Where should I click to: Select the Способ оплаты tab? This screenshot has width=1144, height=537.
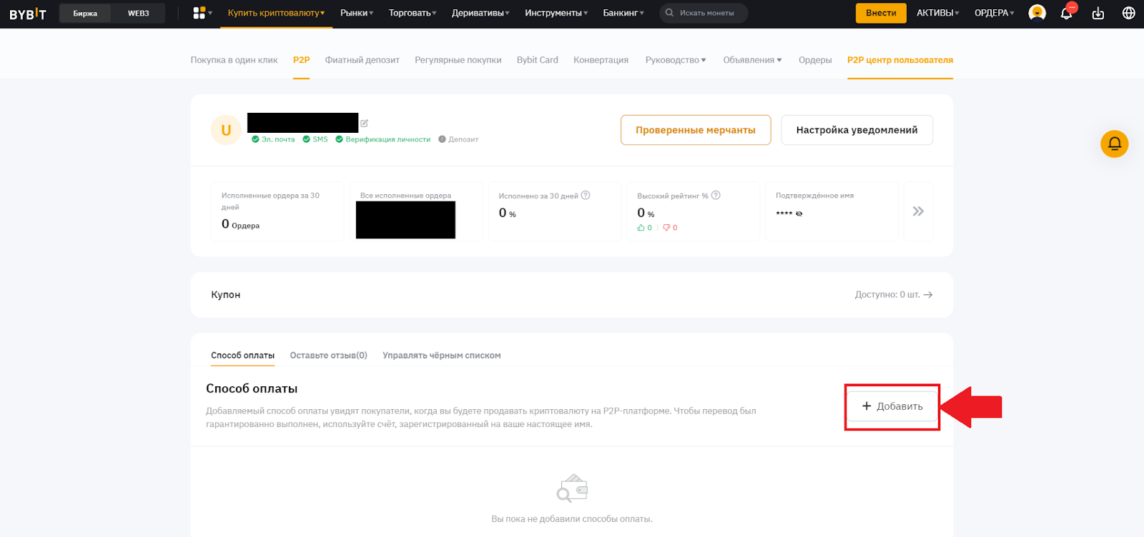pyautogui.click(x=242, y=355)
